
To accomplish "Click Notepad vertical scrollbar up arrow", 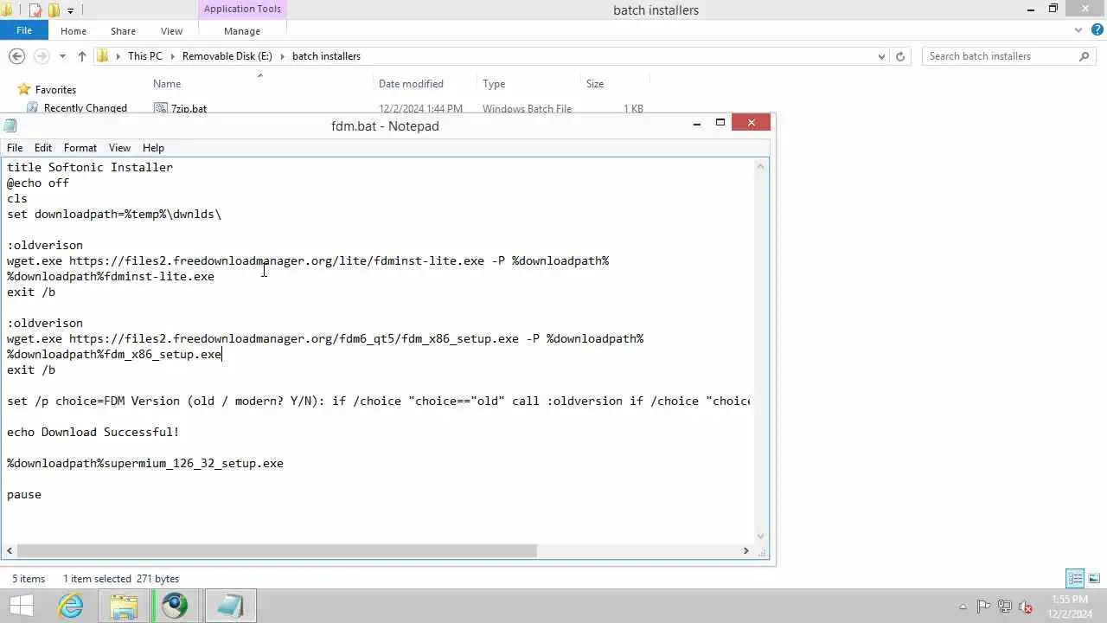I will click(761, 166).
